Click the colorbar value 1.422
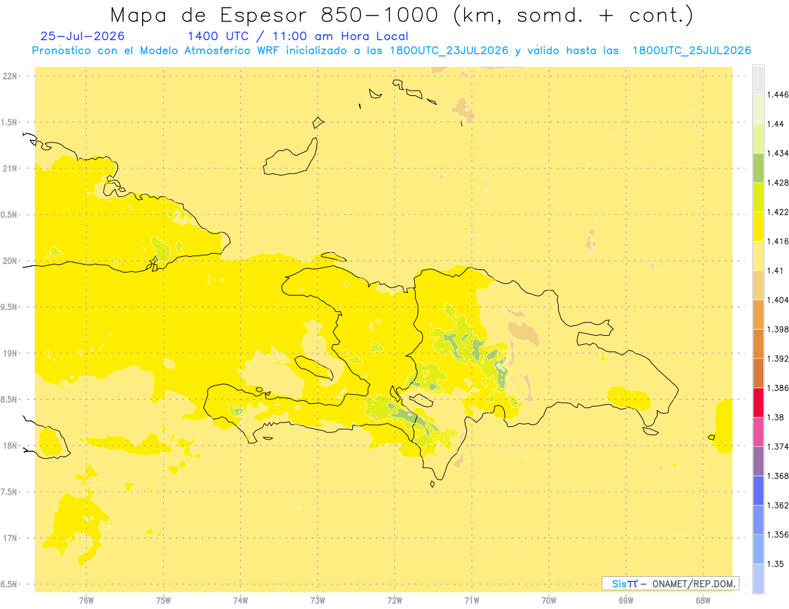Screen dimensions: 789x609 [779, 212]
